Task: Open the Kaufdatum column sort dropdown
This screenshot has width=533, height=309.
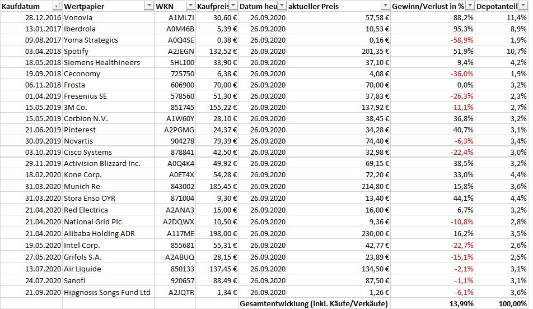Action: pyautogui.click(x=57, y=6)
